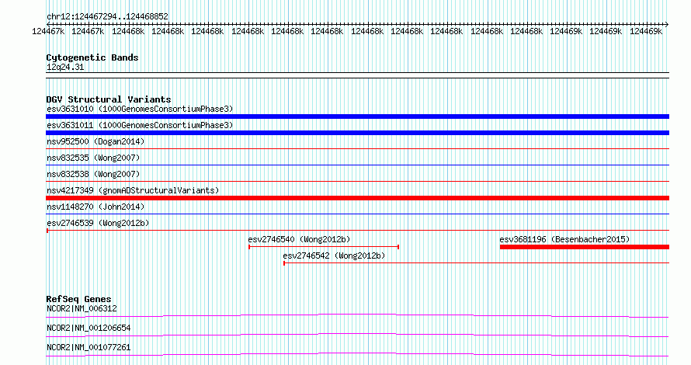Click the esv3631010 blue variant bar
Image resolution: width=691 pixels, height=365 pixels.
pyautogui.click(x=357, y=116)
